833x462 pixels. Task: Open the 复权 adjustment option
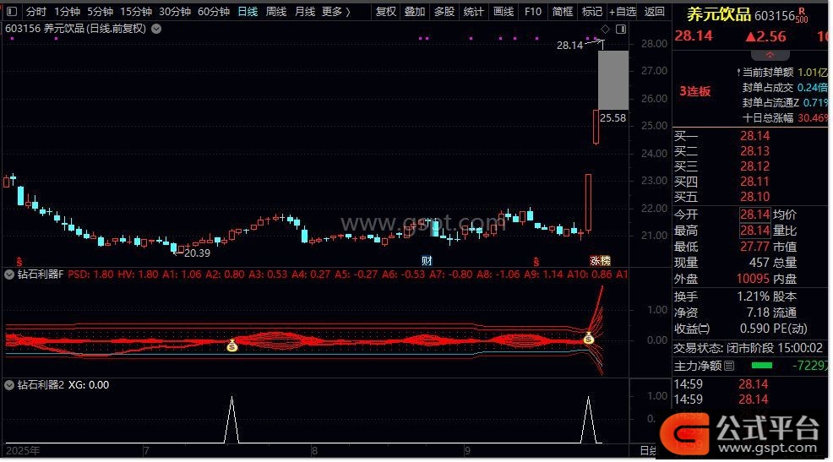tap(386, 11)
